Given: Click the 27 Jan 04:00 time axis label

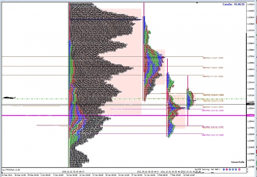Looking at the screenshot, I should (x=137, y=175).
